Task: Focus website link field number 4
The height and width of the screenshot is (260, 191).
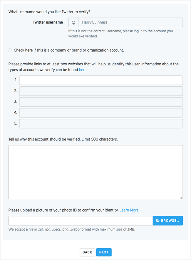Action: (101, 113)
